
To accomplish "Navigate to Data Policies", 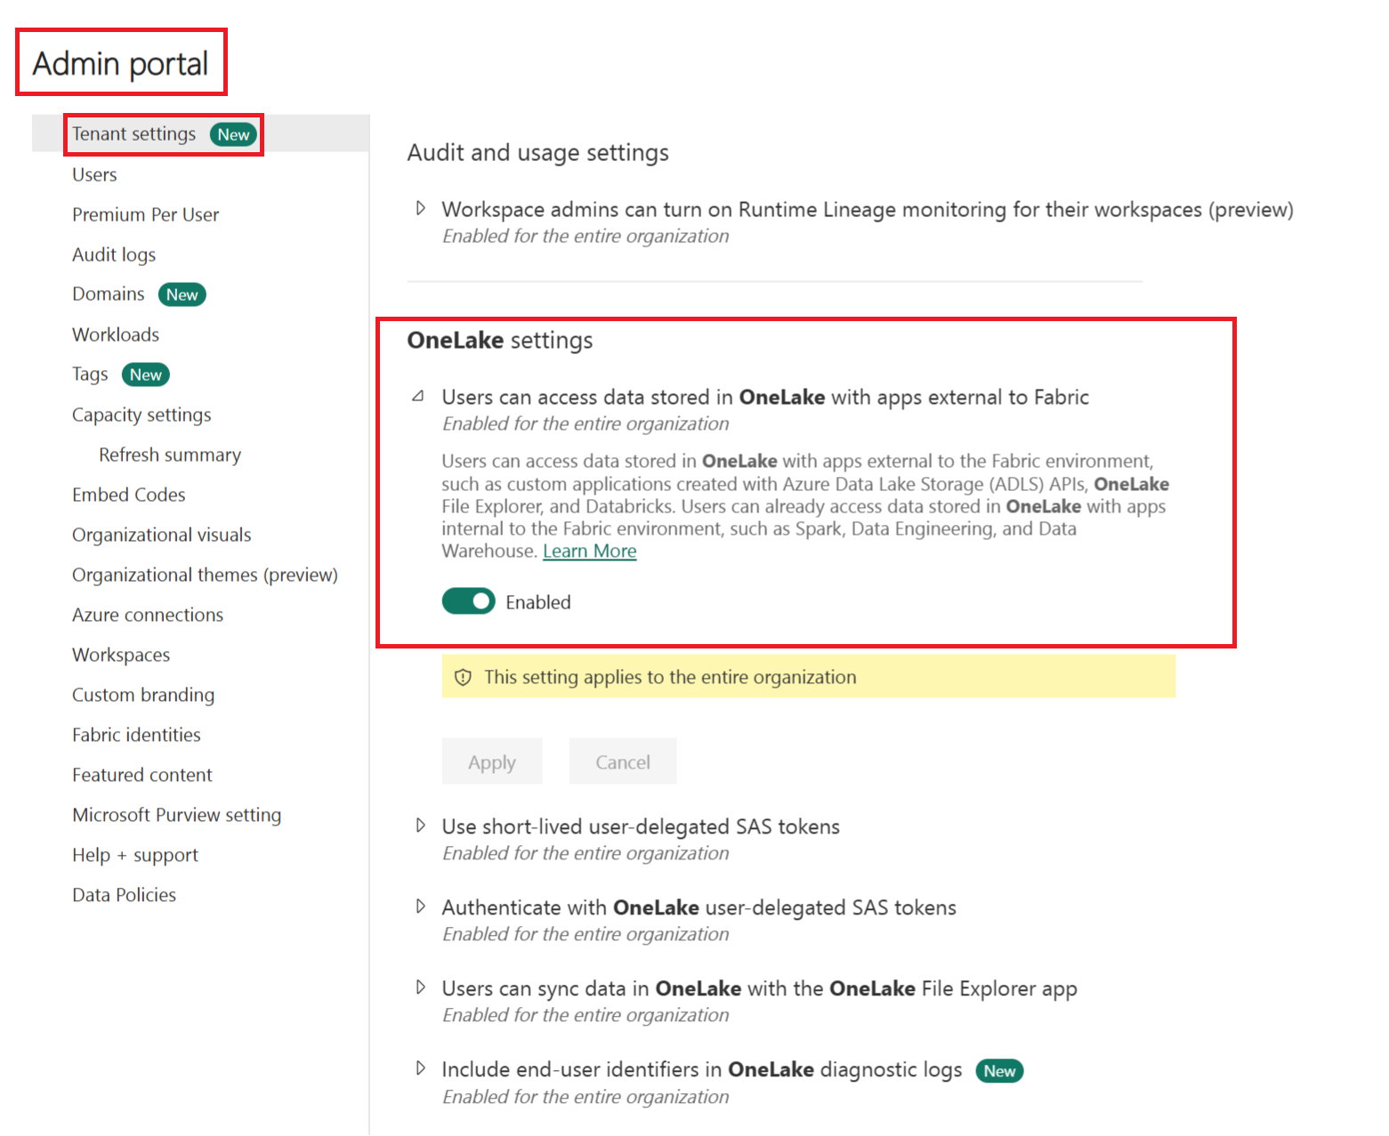I will 124,895.
